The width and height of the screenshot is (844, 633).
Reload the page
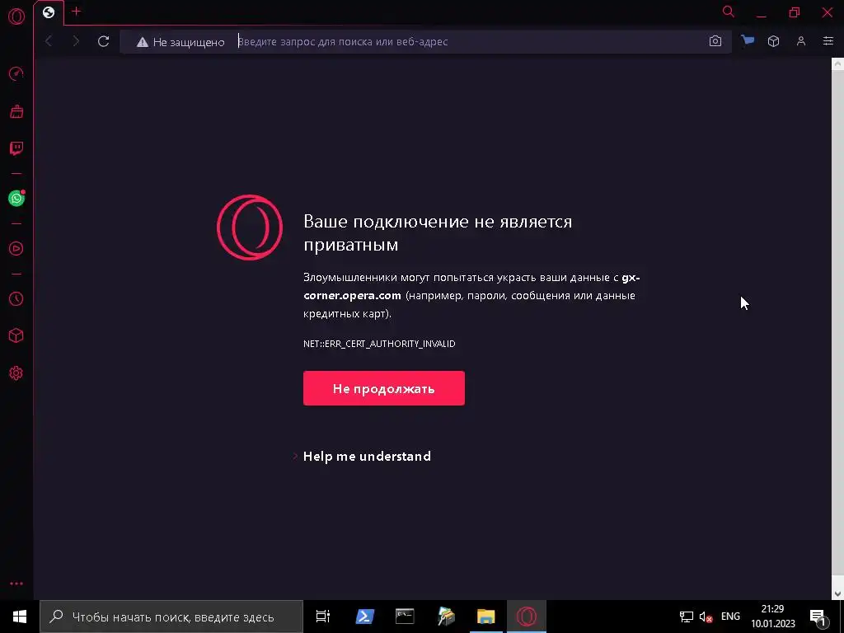103,41
